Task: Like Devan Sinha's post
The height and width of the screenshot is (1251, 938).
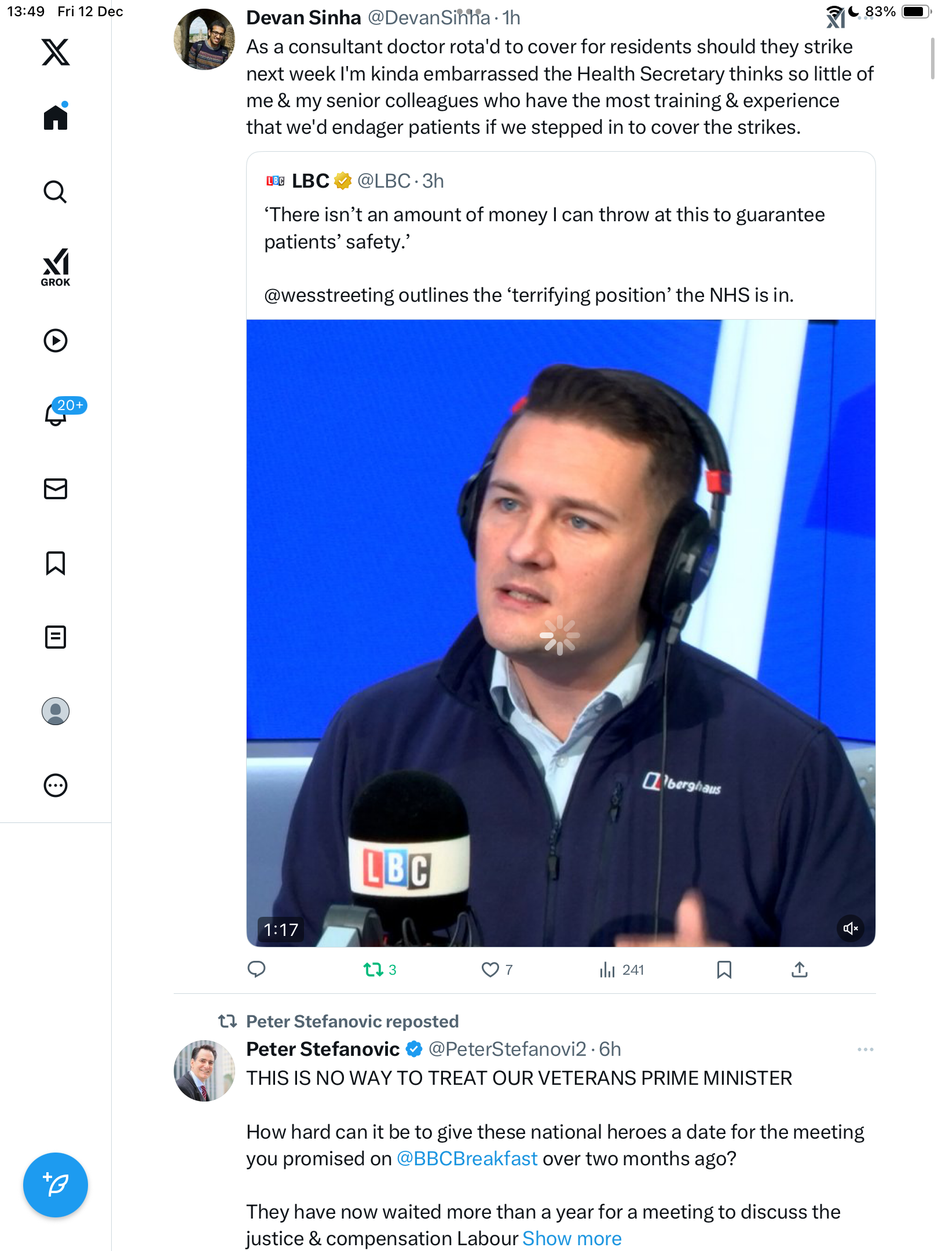Action: [490, 970]
